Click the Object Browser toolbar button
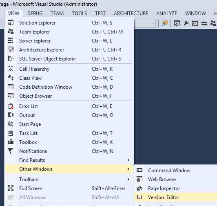Screen dimensions: 217x206 (195, 23)
